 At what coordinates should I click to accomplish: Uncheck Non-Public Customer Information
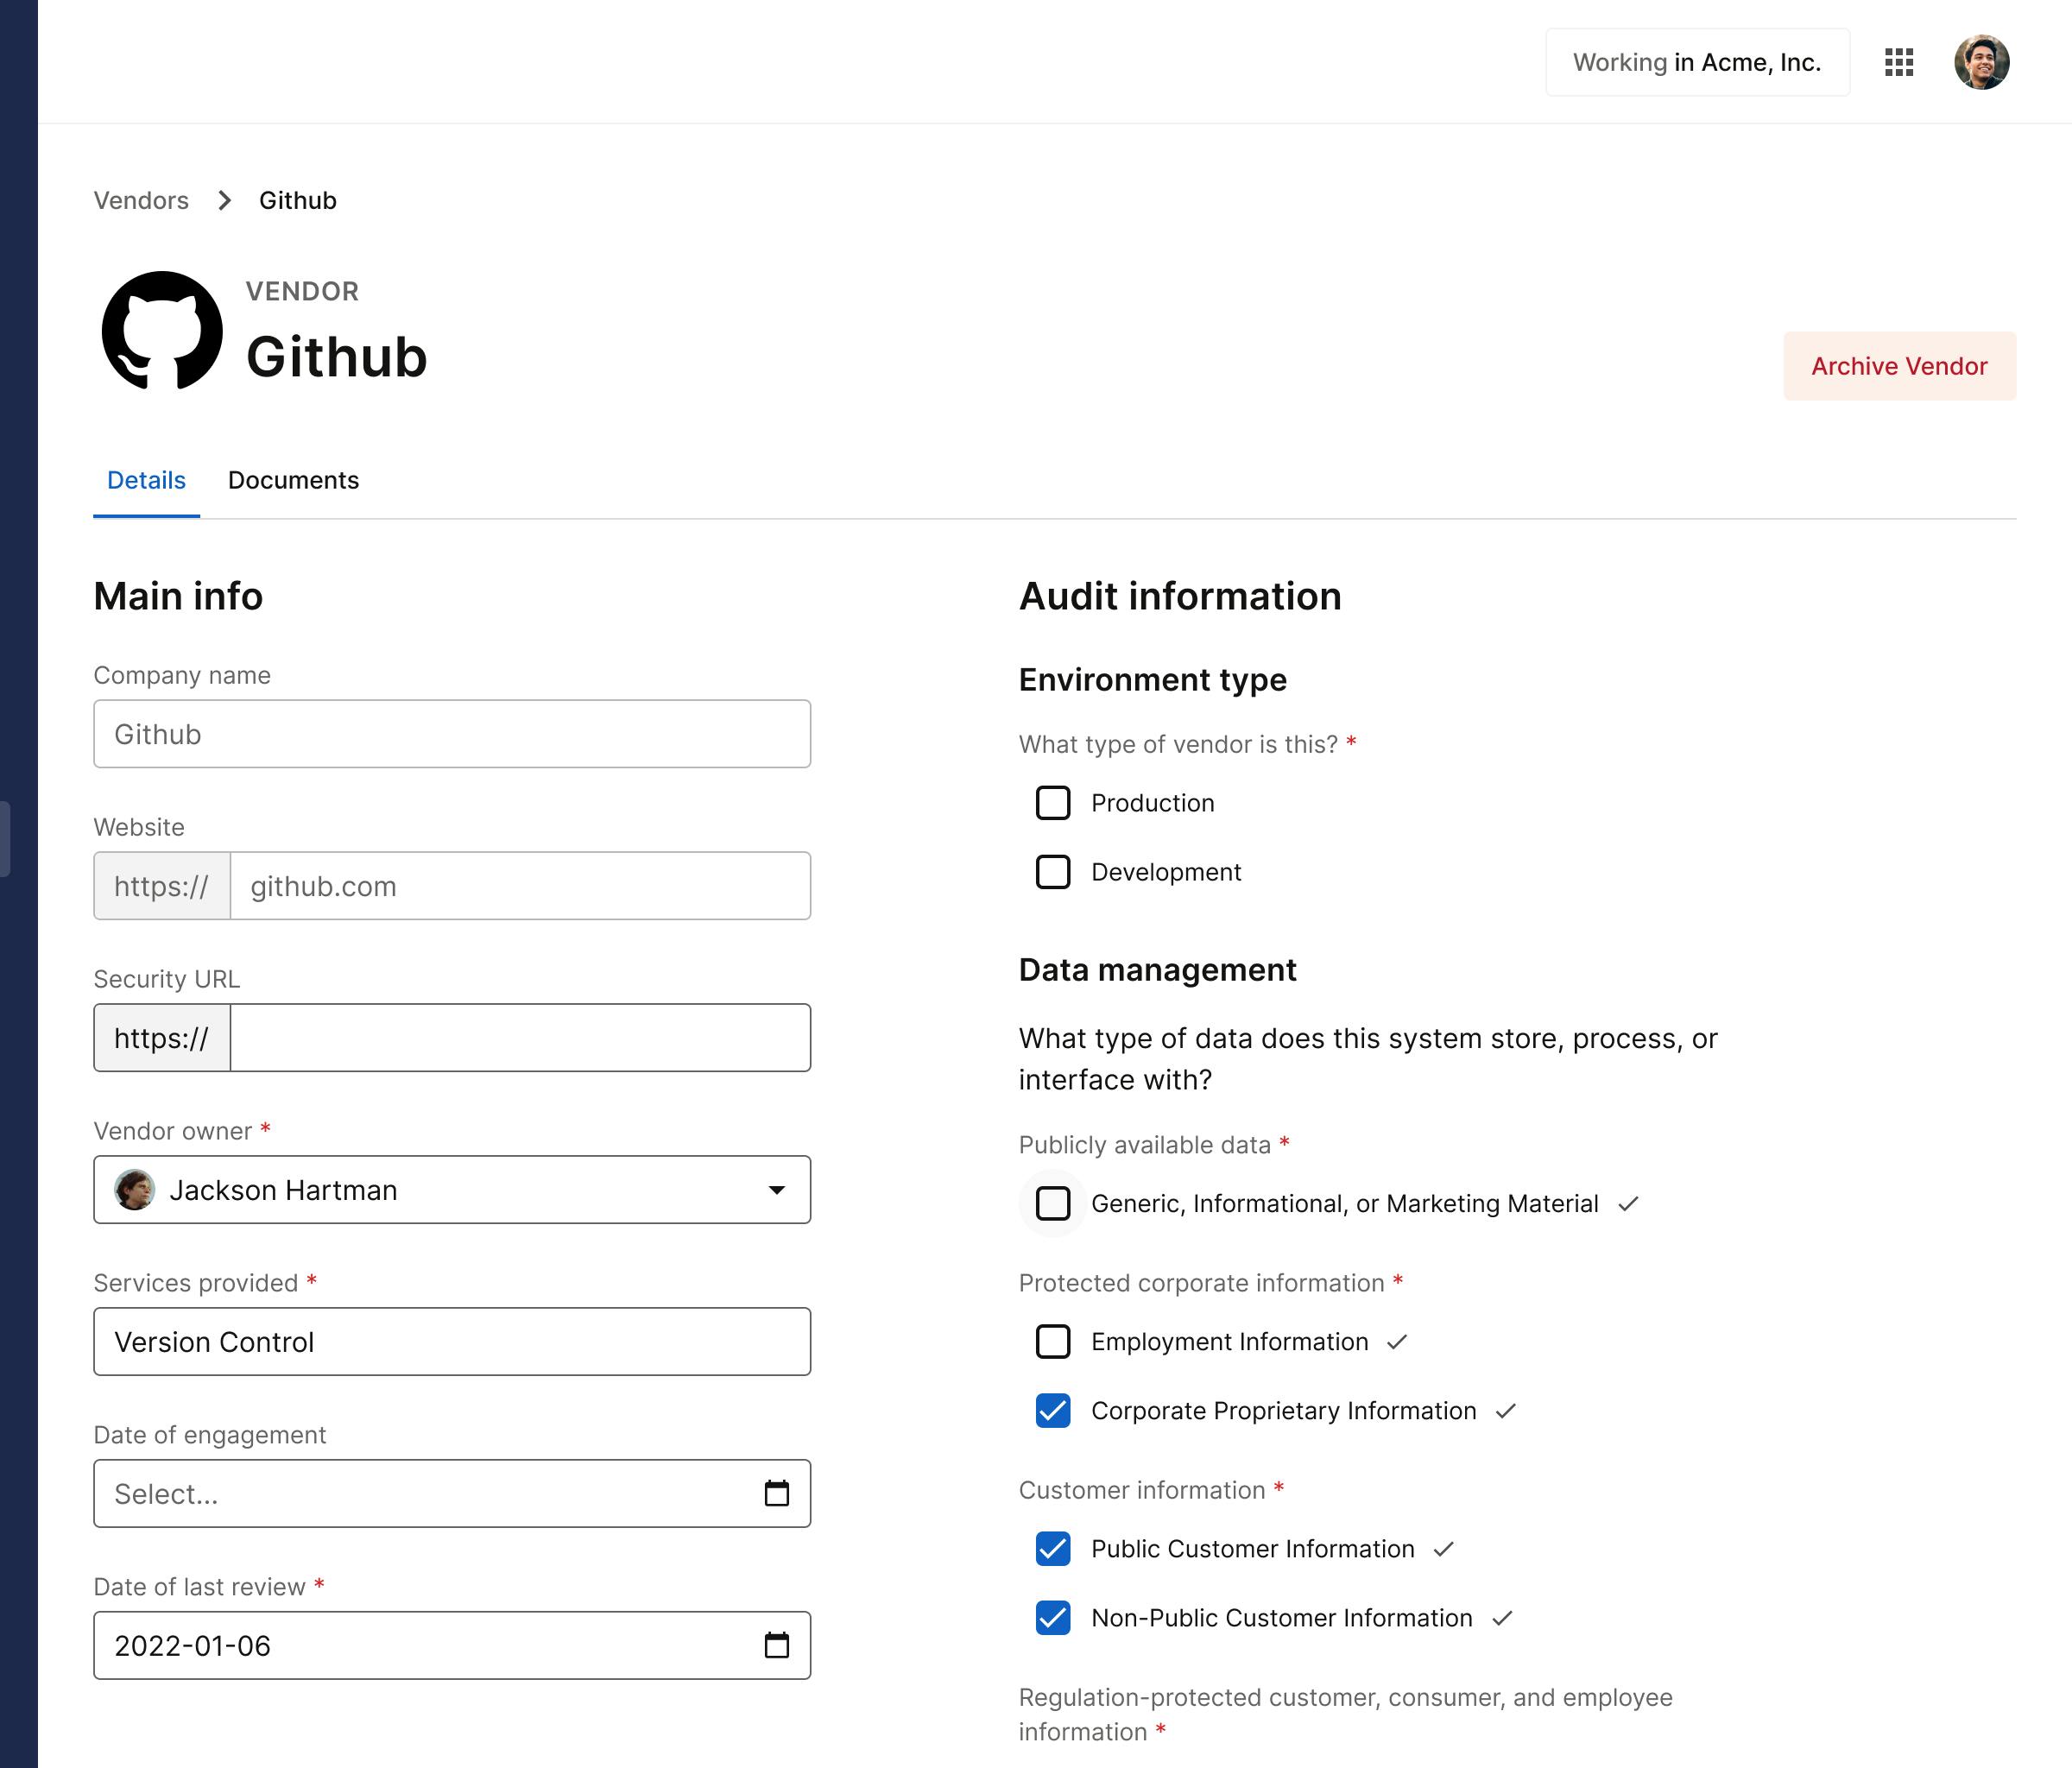[x=1052, y=1618]
